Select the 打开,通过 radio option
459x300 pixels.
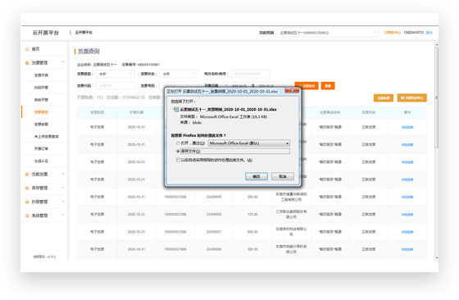click(178, 143)
